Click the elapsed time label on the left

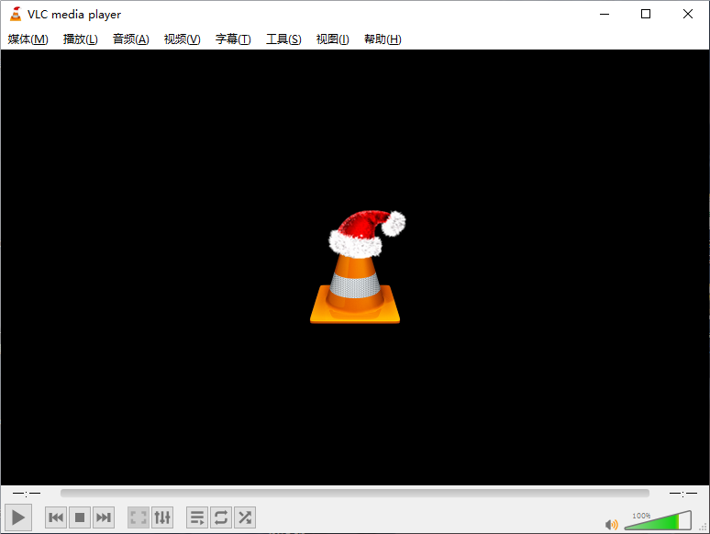point(27,493)
